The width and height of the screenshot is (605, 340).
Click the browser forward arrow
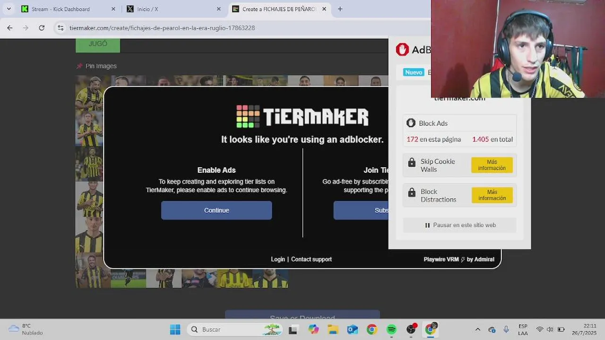[x=26, y=28]
